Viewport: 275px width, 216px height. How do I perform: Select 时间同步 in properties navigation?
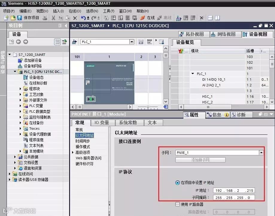point(83,141)
